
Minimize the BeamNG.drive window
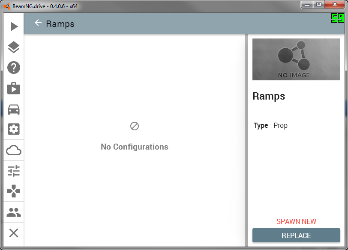(x=307, y=4)
